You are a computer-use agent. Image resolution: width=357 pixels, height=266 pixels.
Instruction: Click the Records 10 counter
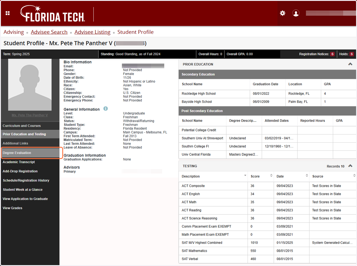[x=336, y=166]
